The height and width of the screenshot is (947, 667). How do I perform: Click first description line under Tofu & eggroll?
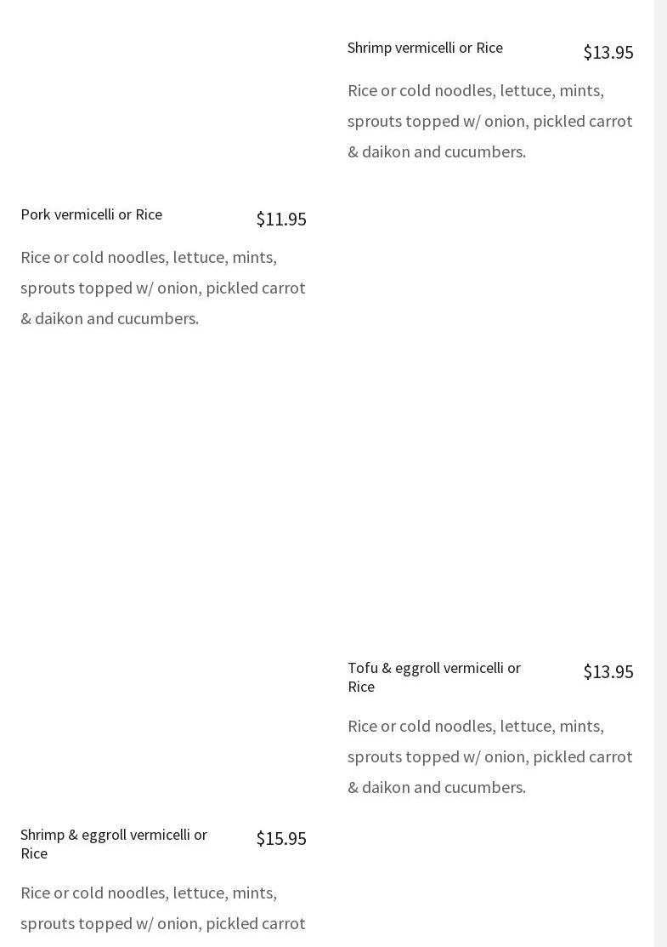pyautogui.click(x=475, y=726)
